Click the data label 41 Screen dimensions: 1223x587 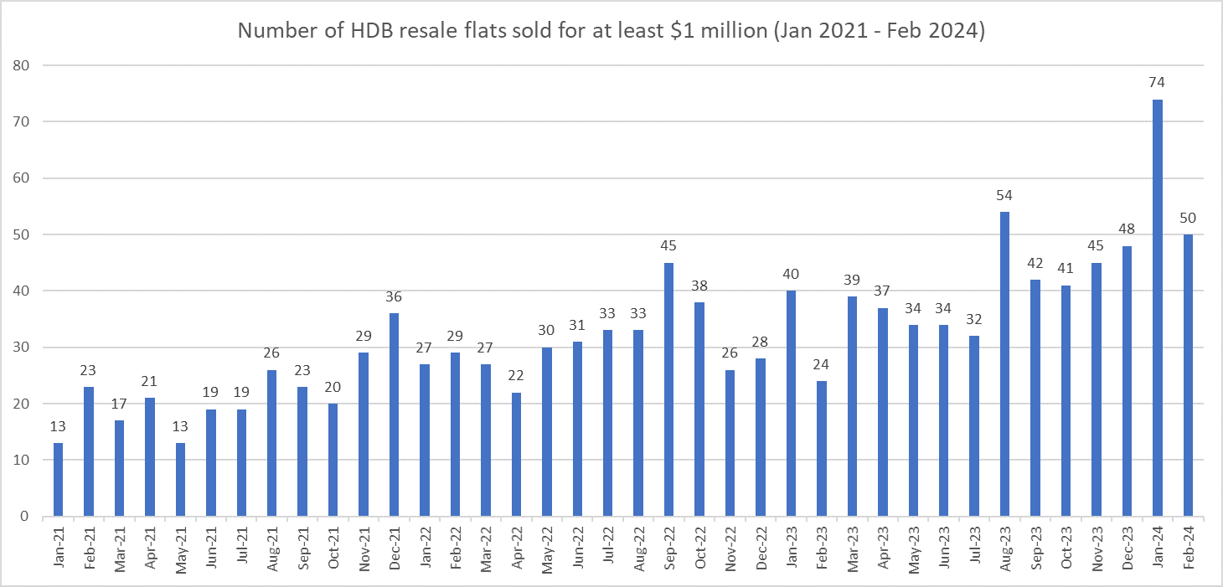pyautogui.click(x=1066, y=268)
